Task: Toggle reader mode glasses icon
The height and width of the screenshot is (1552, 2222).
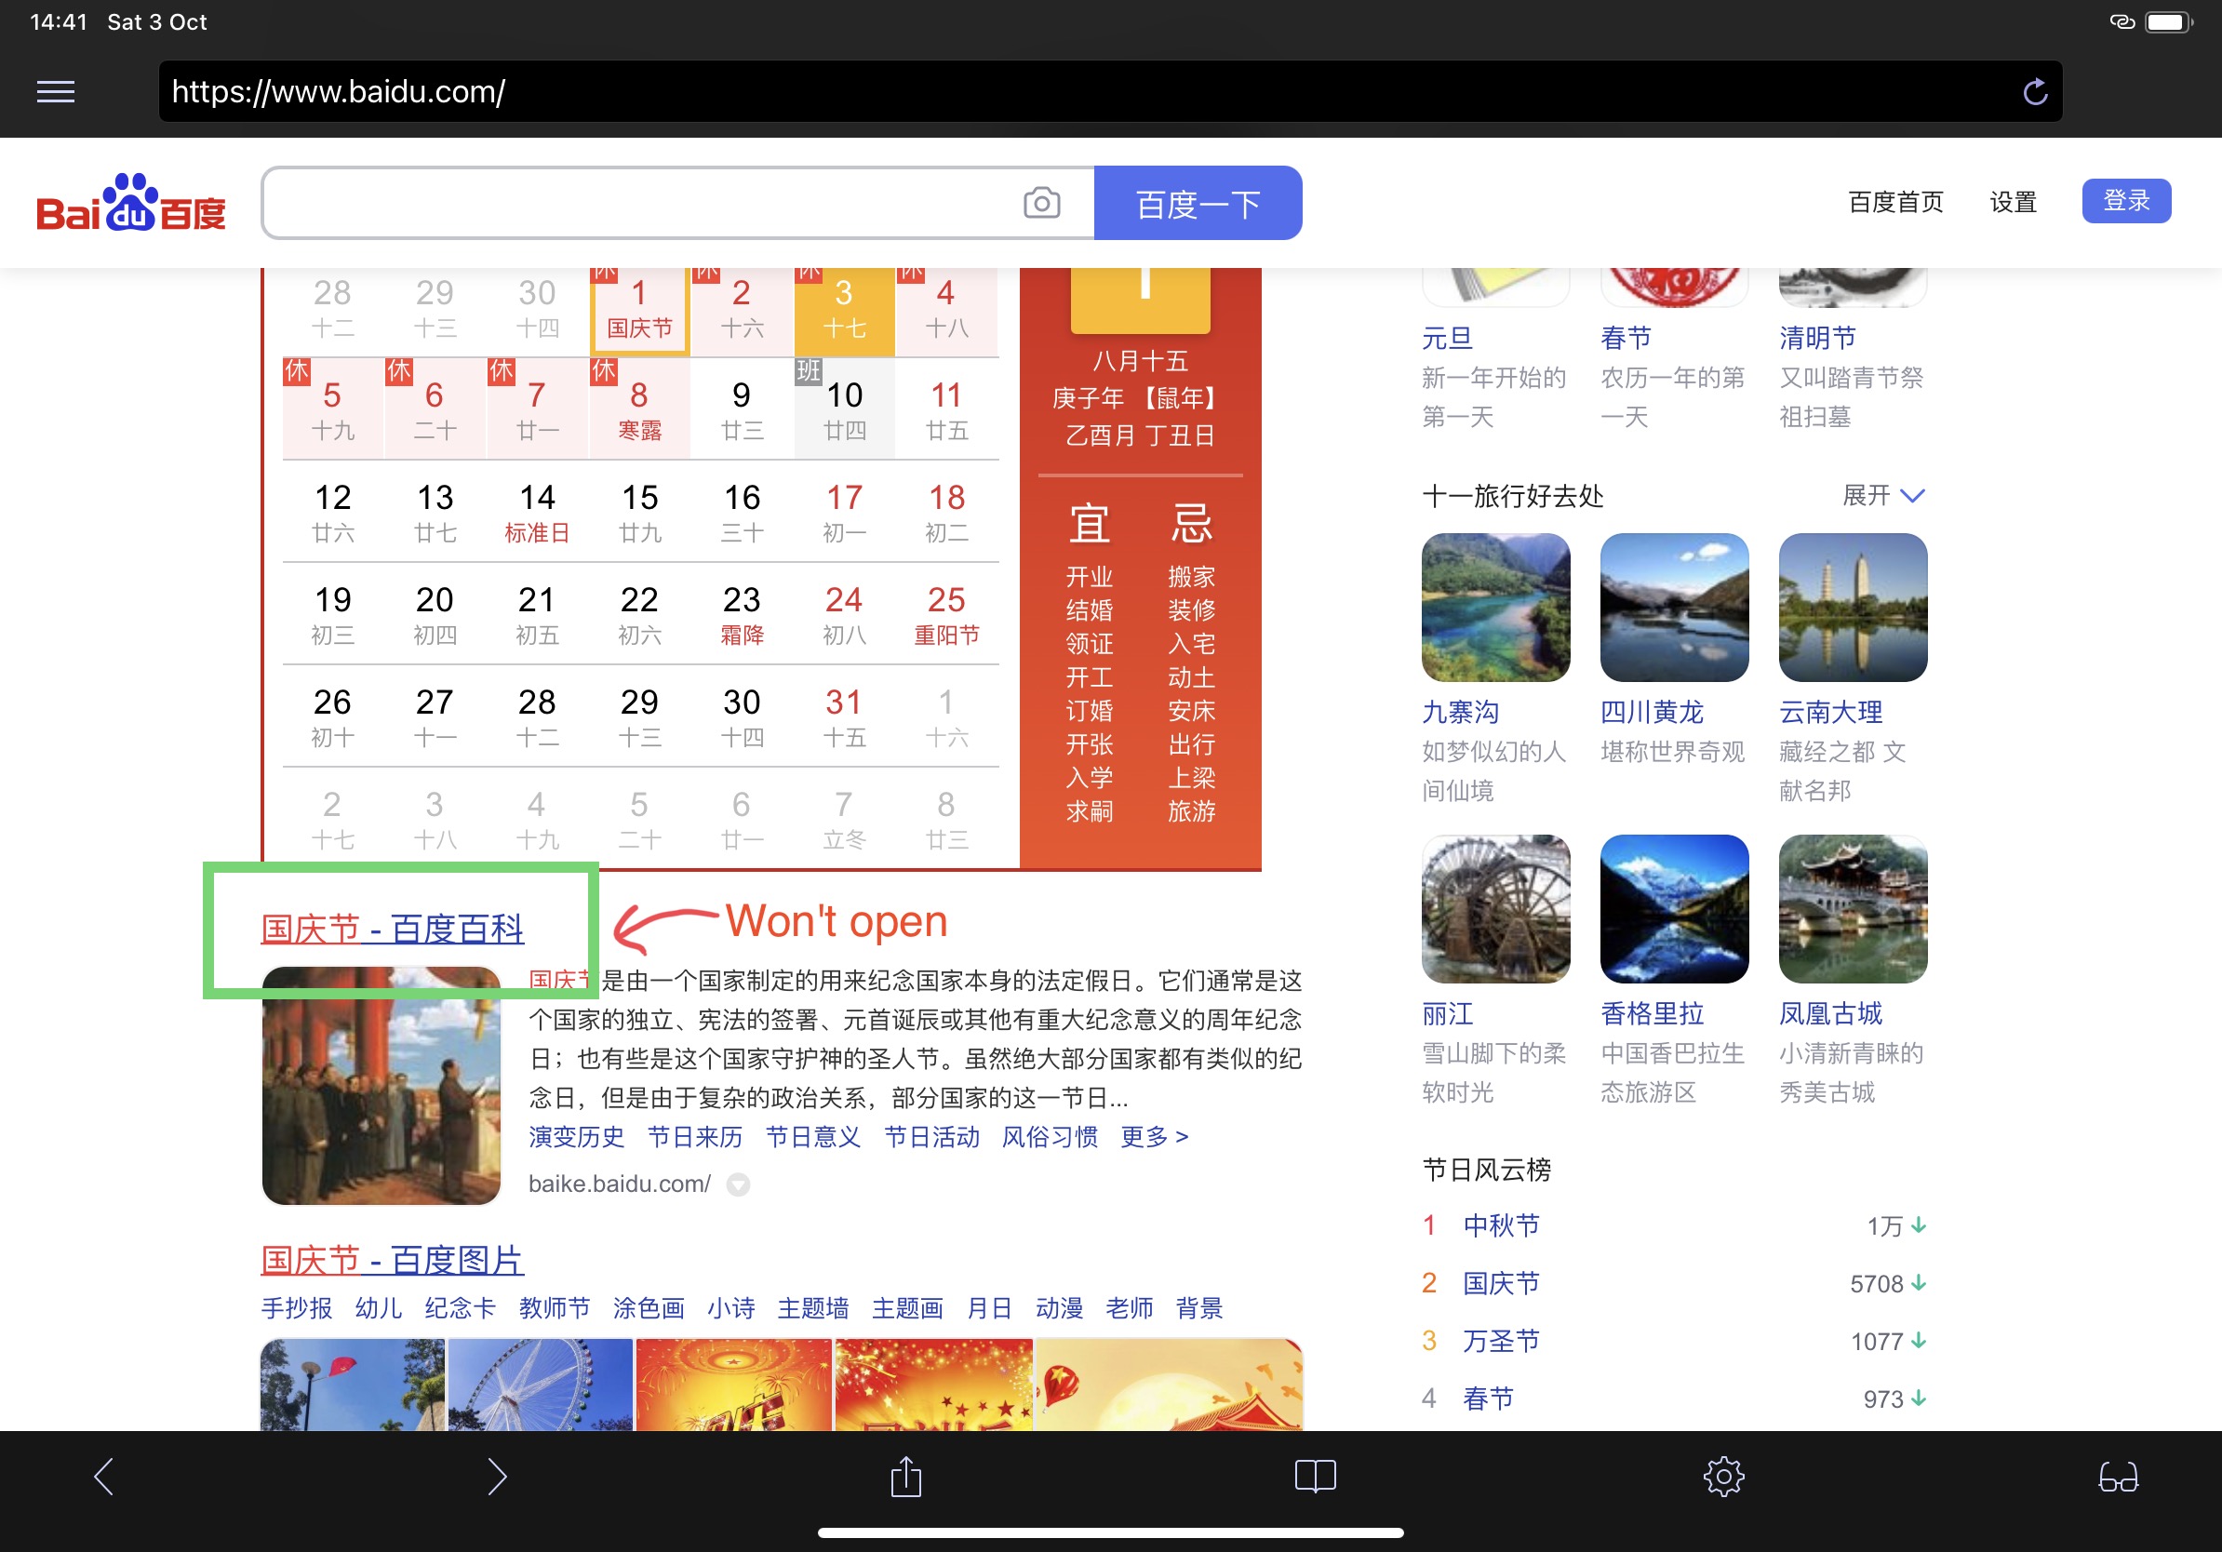Action: 2118,1477
